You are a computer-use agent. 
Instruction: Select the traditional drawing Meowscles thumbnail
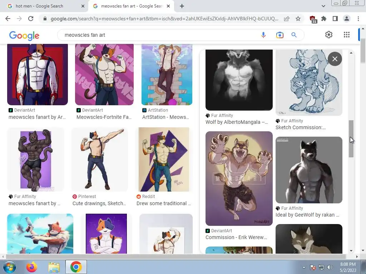pos(164,159)
